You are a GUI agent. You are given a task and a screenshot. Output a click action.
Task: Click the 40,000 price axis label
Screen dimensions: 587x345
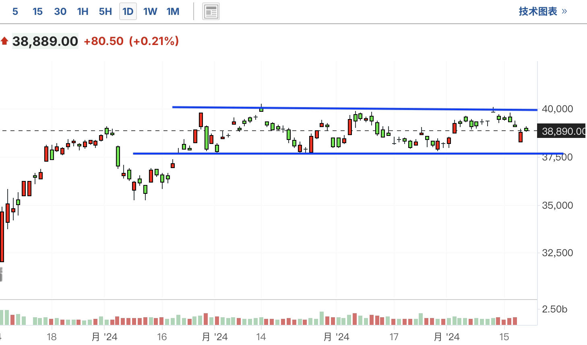click(557, 109)
